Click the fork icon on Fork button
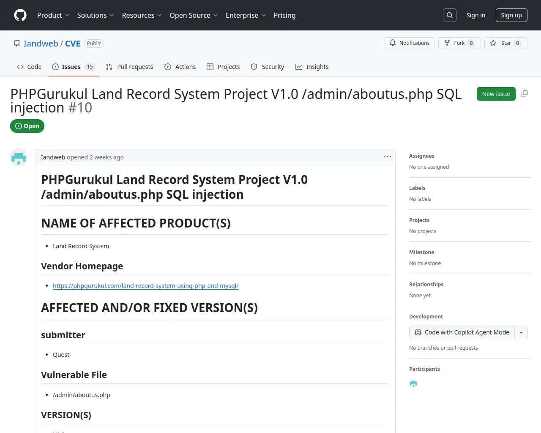The image size is (541, 433). click(447, 43)
